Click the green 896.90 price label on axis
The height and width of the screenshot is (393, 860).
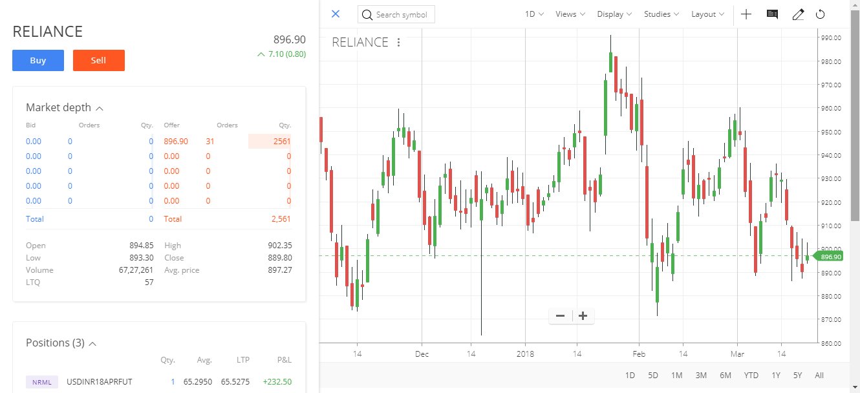coord(830,257)
